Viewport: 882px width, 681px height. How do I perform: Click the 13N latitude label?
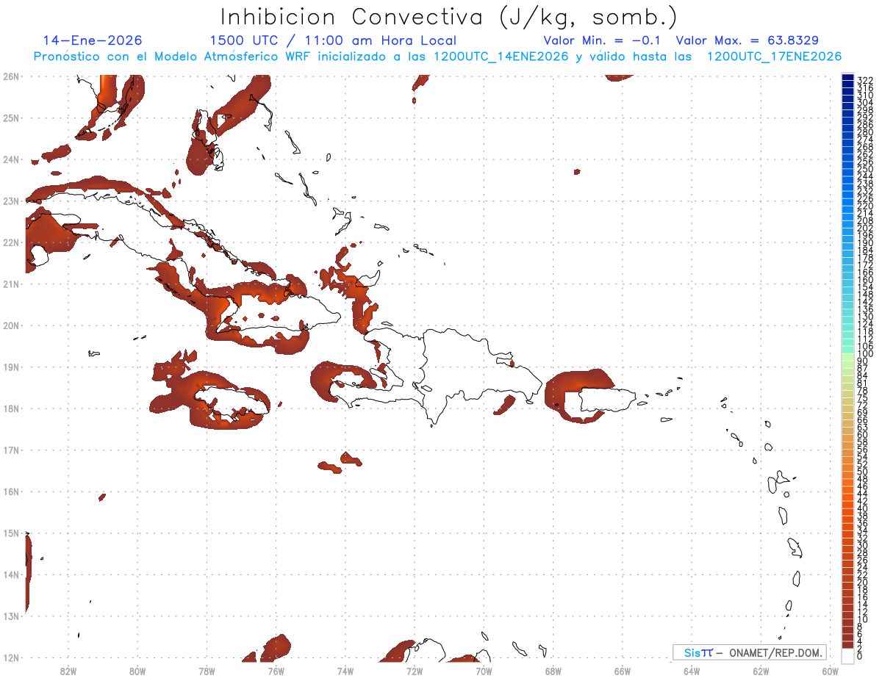[10, 616]
